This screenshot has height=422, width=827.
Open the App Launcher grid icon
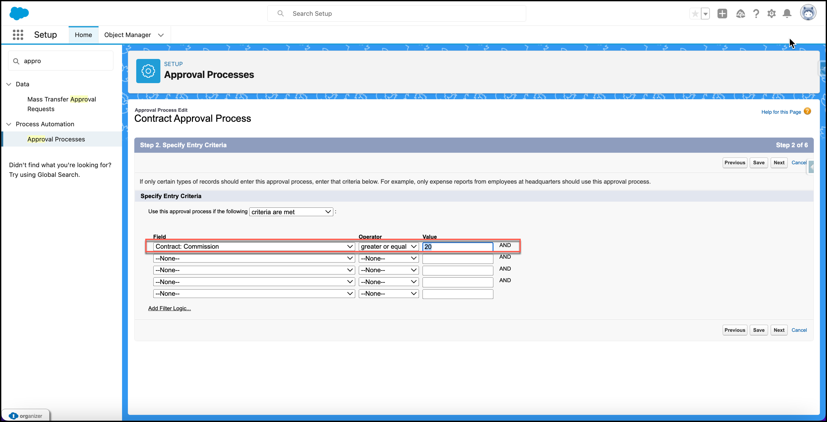(x=18, y=34)
